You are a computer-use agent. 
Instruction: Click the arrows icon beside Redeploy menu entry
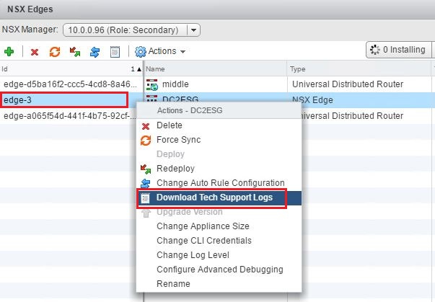point(146,169)
